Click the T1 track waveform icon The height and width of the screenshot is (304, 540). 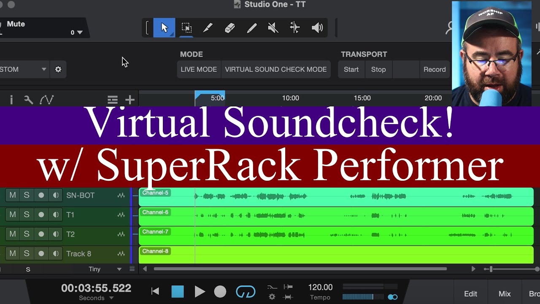tap(121, 215)
